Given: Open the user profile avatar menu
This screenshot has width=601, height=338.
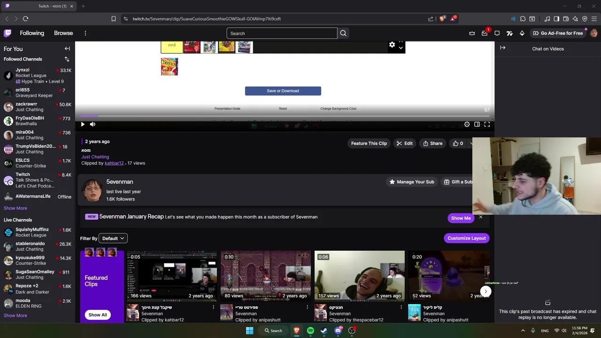Looking at the screenshot, I should [x=593, y=33].
